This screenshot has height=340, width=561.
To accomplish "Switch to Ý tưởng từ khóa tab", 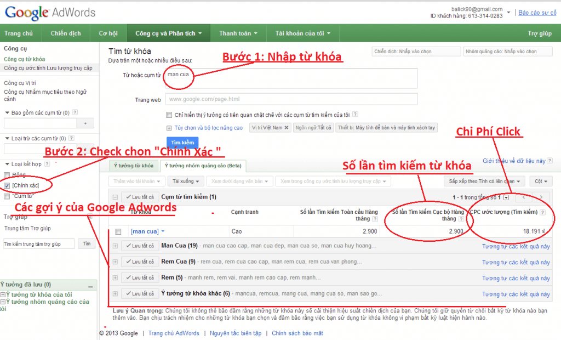I will coord(134,166).
